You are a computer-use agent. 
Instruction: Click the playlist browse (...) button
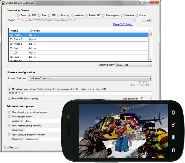pyautogui.click(x=138, y=20)
